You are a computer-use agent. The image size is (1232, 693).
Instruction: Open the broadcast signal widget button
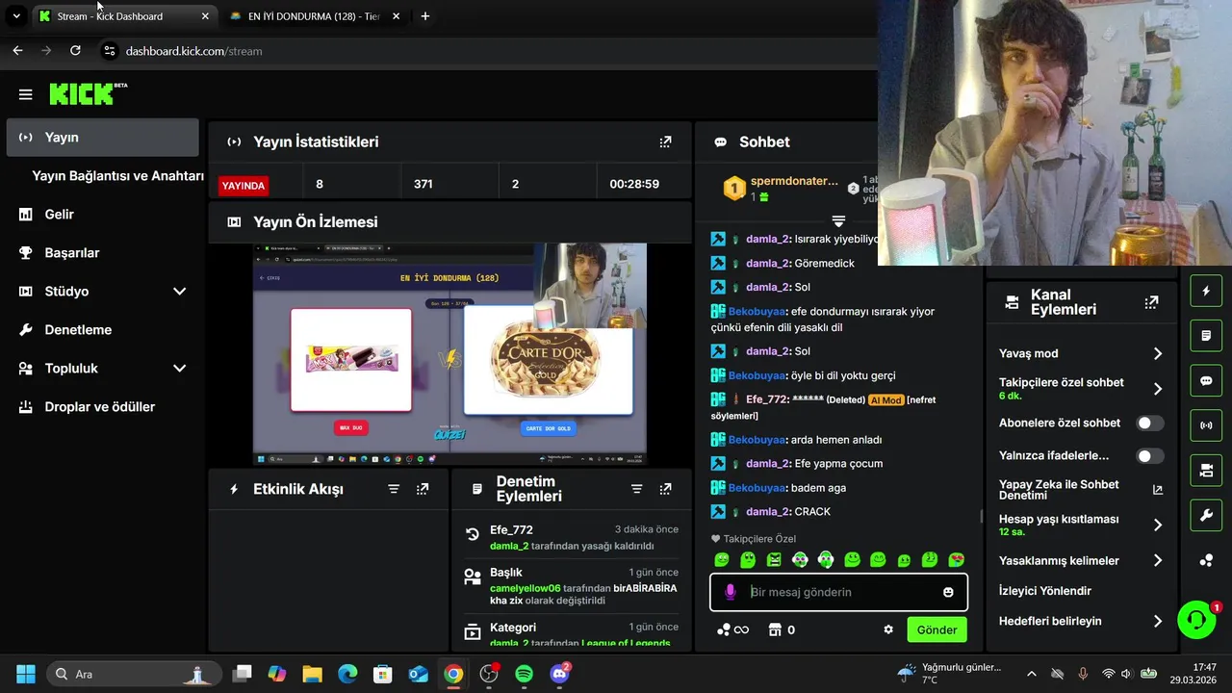[x=1206, y=424]
